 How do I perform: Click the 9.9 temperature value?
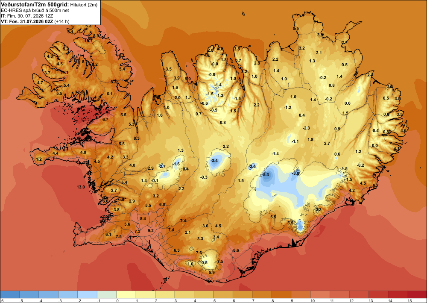tap(188, 79)
